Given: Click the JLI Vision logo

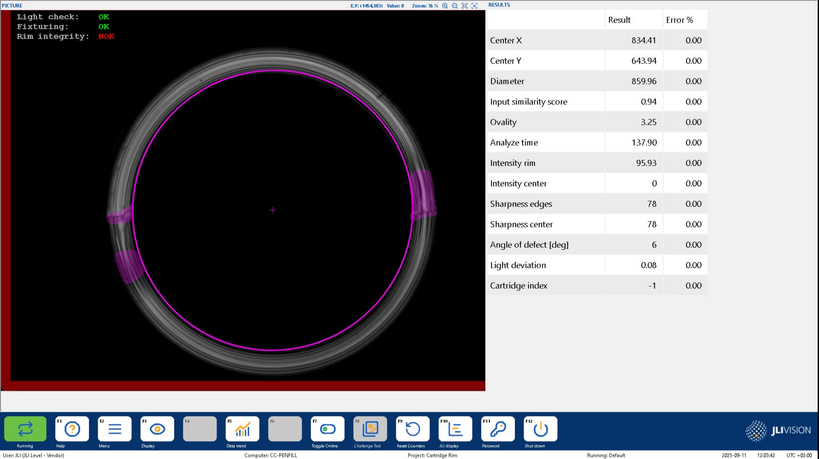Looking at the screenshot, I should click(778, 430).
